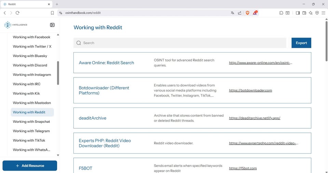
Task: Open Brave Shields lion icon
Action: click(x=247, y=13)
